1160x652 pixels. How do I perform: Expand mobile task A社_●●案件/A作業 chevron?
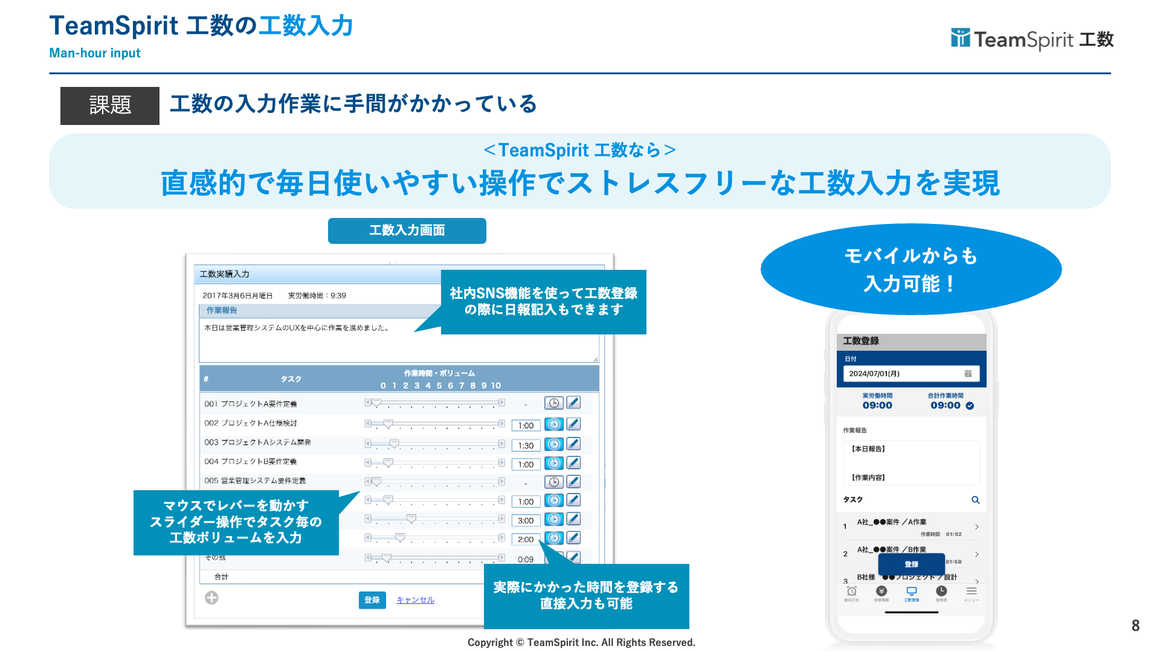coord(976,527)
